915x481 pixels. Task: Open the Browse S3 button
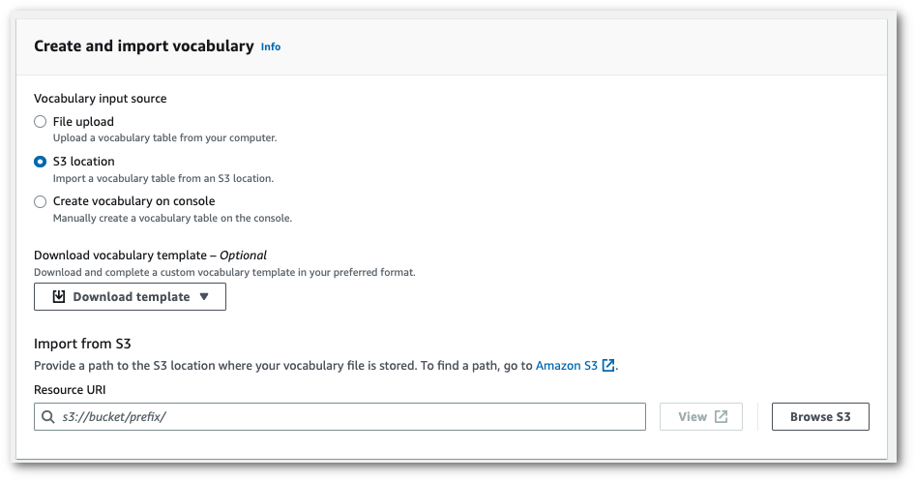click(x=819, y=417)
